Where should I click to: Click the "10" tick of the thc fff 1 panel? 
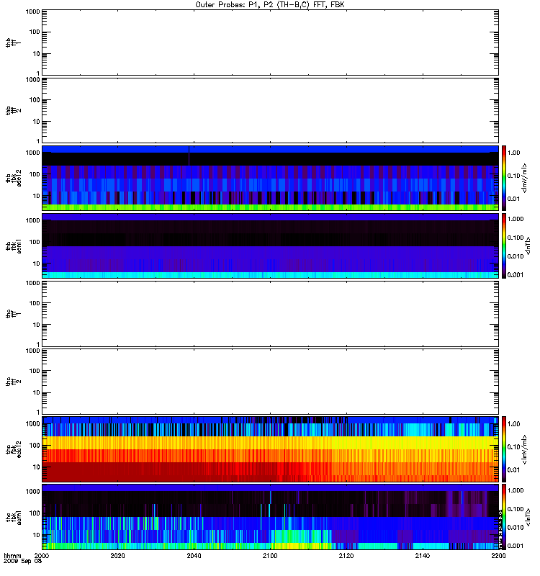click(37, 325)
